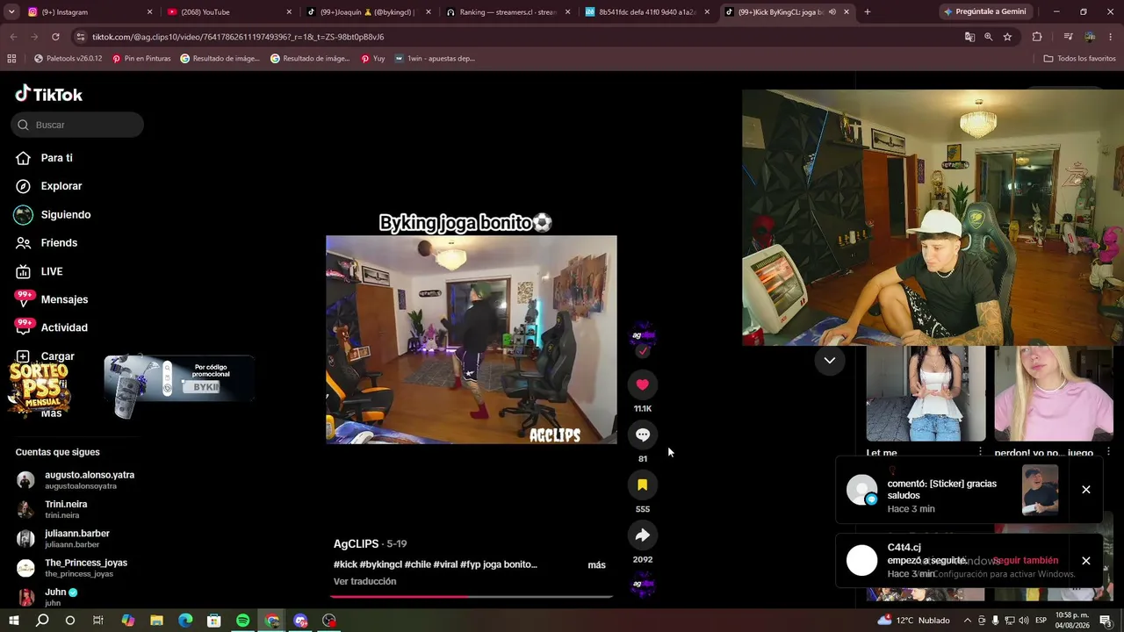This screenshot has width=1124, height=632.
Task: Open the Yuy bookmark
Action: point(373,59)
